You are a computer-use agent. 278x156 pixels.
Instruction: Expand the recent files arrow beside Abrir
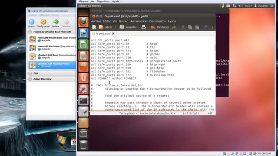click(x=116, y=27)
